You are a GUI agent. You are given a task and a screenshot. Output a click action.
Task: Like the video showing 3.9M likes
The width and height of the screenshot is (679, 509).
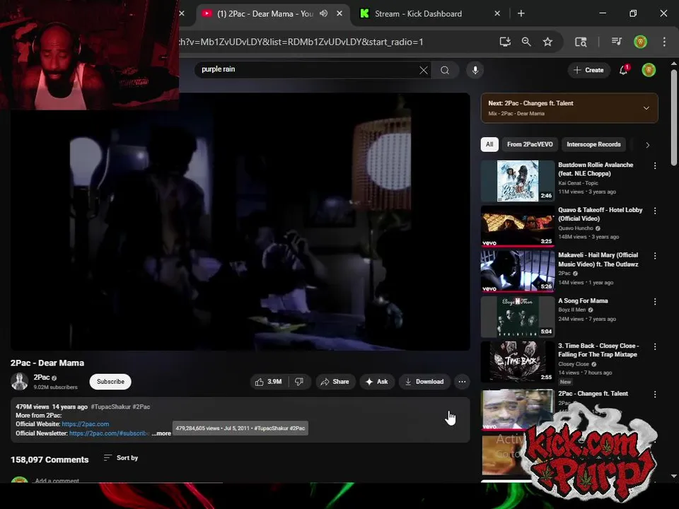tap(270, 382)
